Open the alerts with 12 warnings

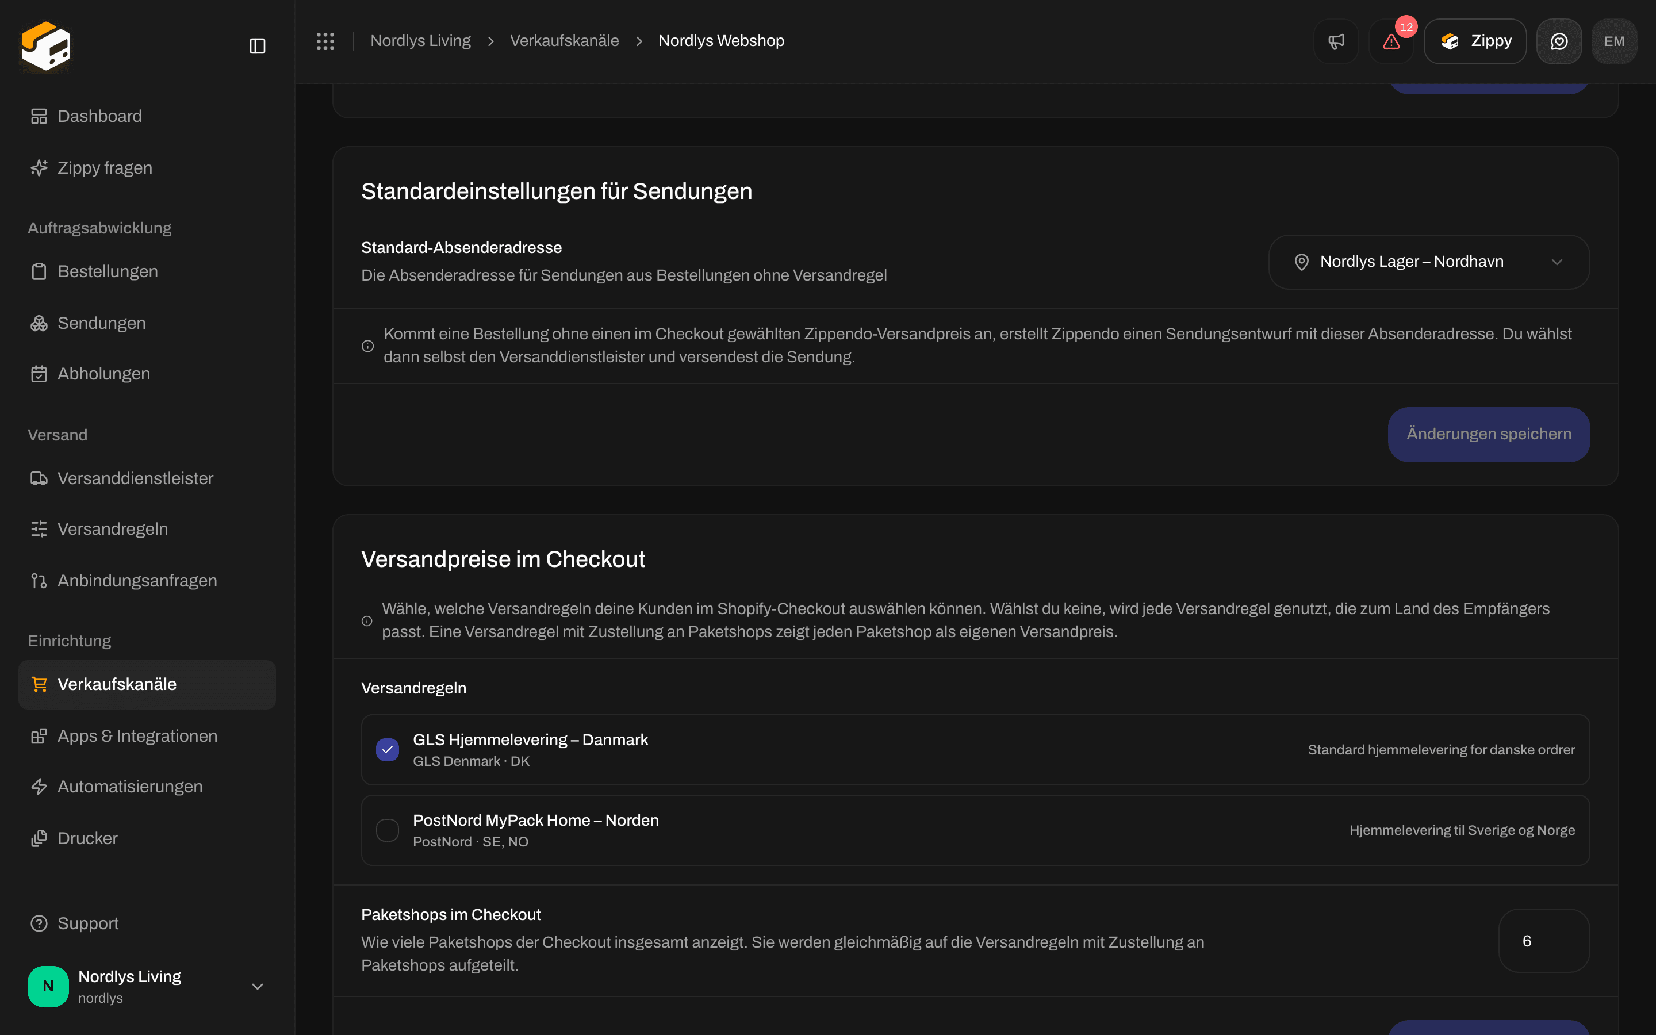(x=1391, y=41)
